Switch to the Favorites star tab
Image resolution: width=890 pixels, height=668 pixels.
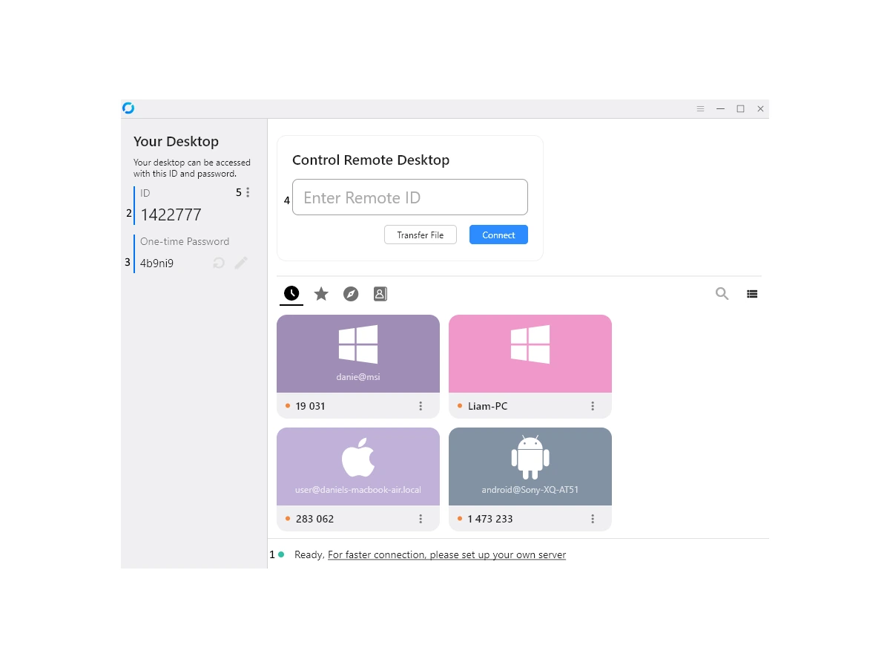(321, 294)
